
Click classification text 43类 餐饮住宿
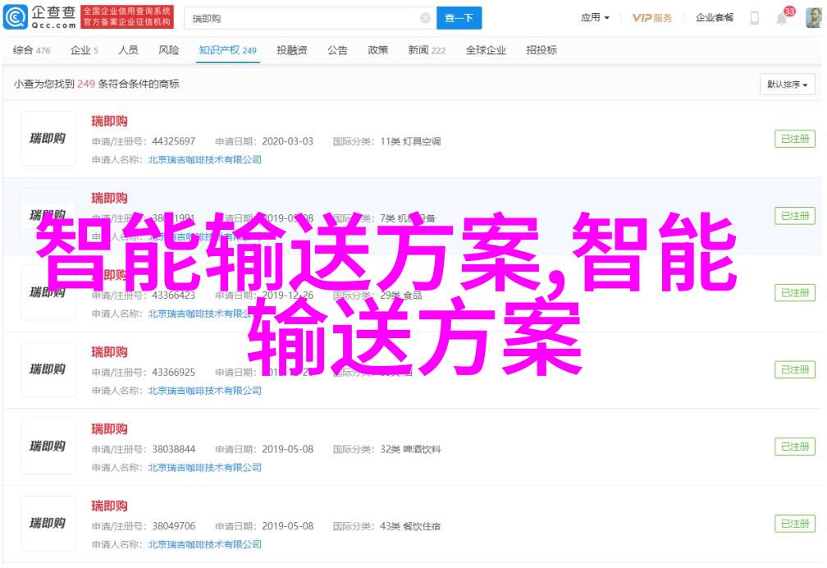coord(410,526)
